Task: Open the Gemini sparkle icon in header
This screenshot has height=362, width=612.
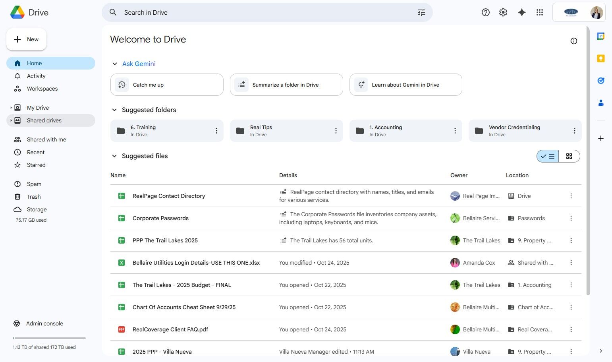Action: (x=522, y=12)
